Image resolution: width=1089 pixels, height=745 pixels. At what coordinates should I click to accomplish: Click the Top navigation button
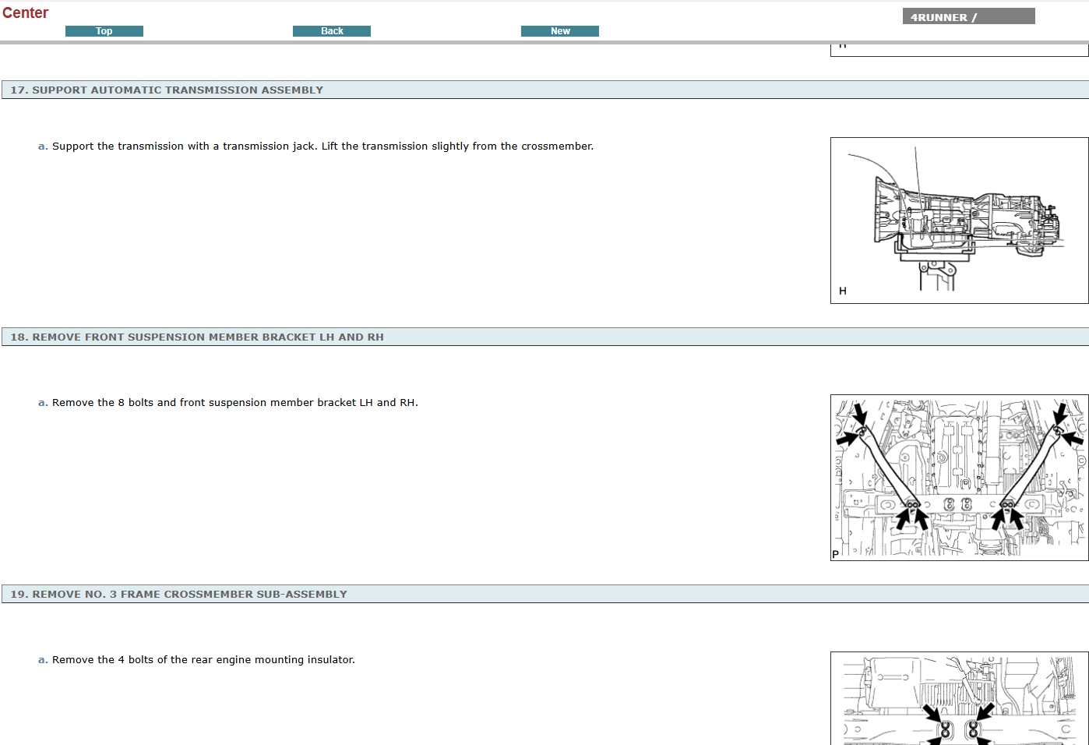[104, 31]
